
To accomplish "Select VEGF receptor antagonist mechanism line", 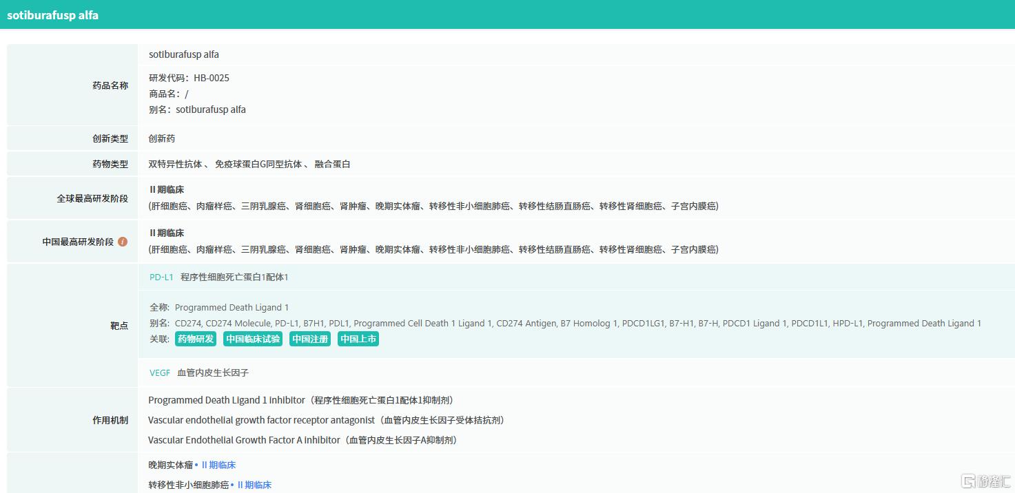I will tap(326, 420).
